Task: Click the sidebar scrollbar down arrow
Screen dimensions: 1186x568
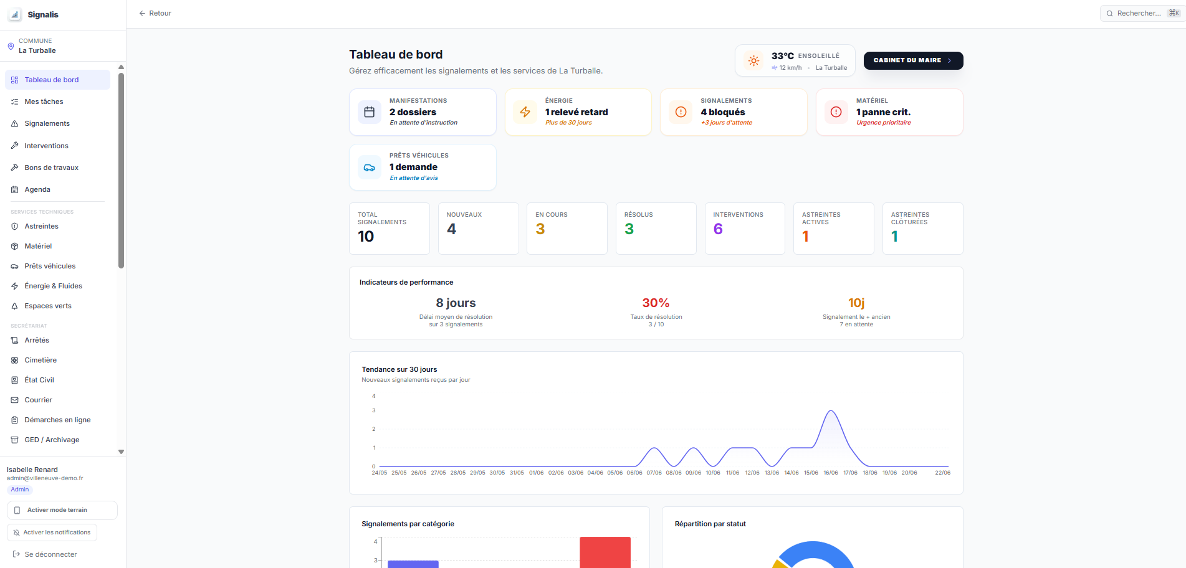Action: click(x=121, y=452)
